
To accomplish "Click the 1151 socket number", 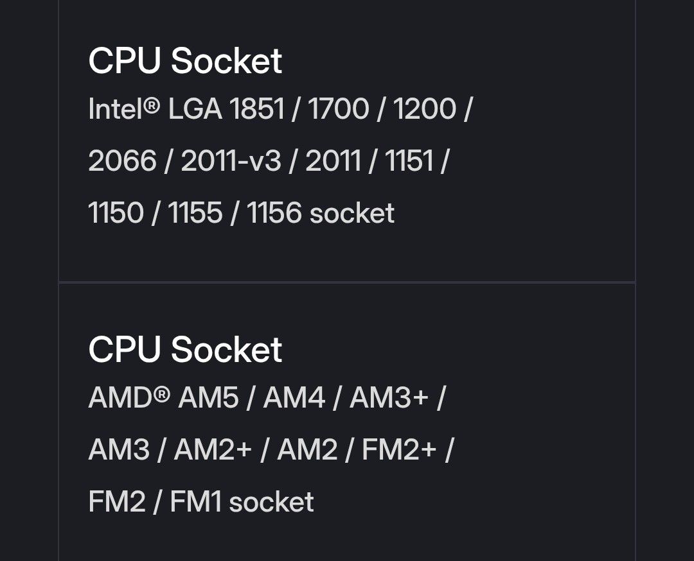I will coord(409,160).
